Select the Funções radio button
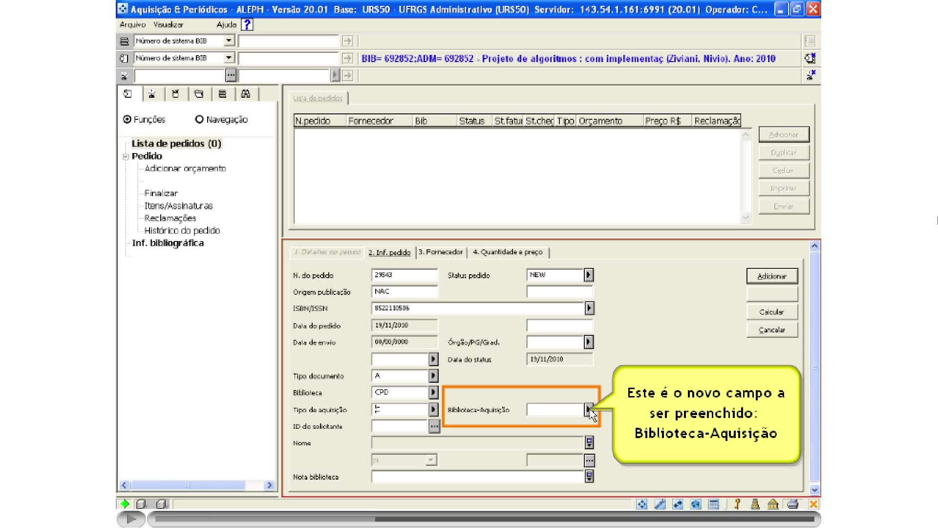 click(x=128, y=119)
